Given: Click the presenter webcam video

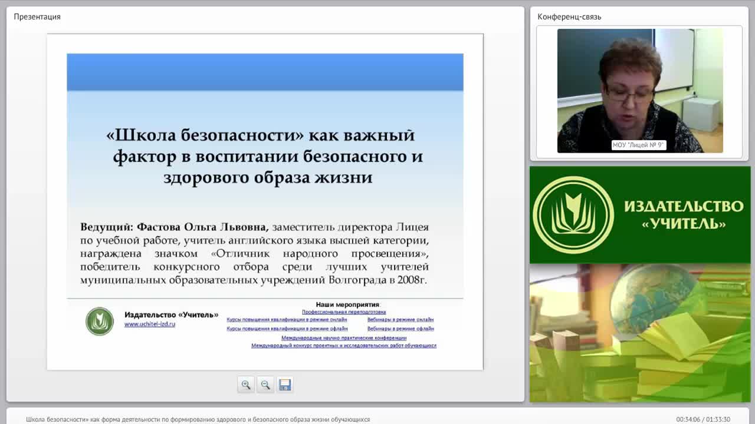Looking at the screenshot, I should (640, 91).
